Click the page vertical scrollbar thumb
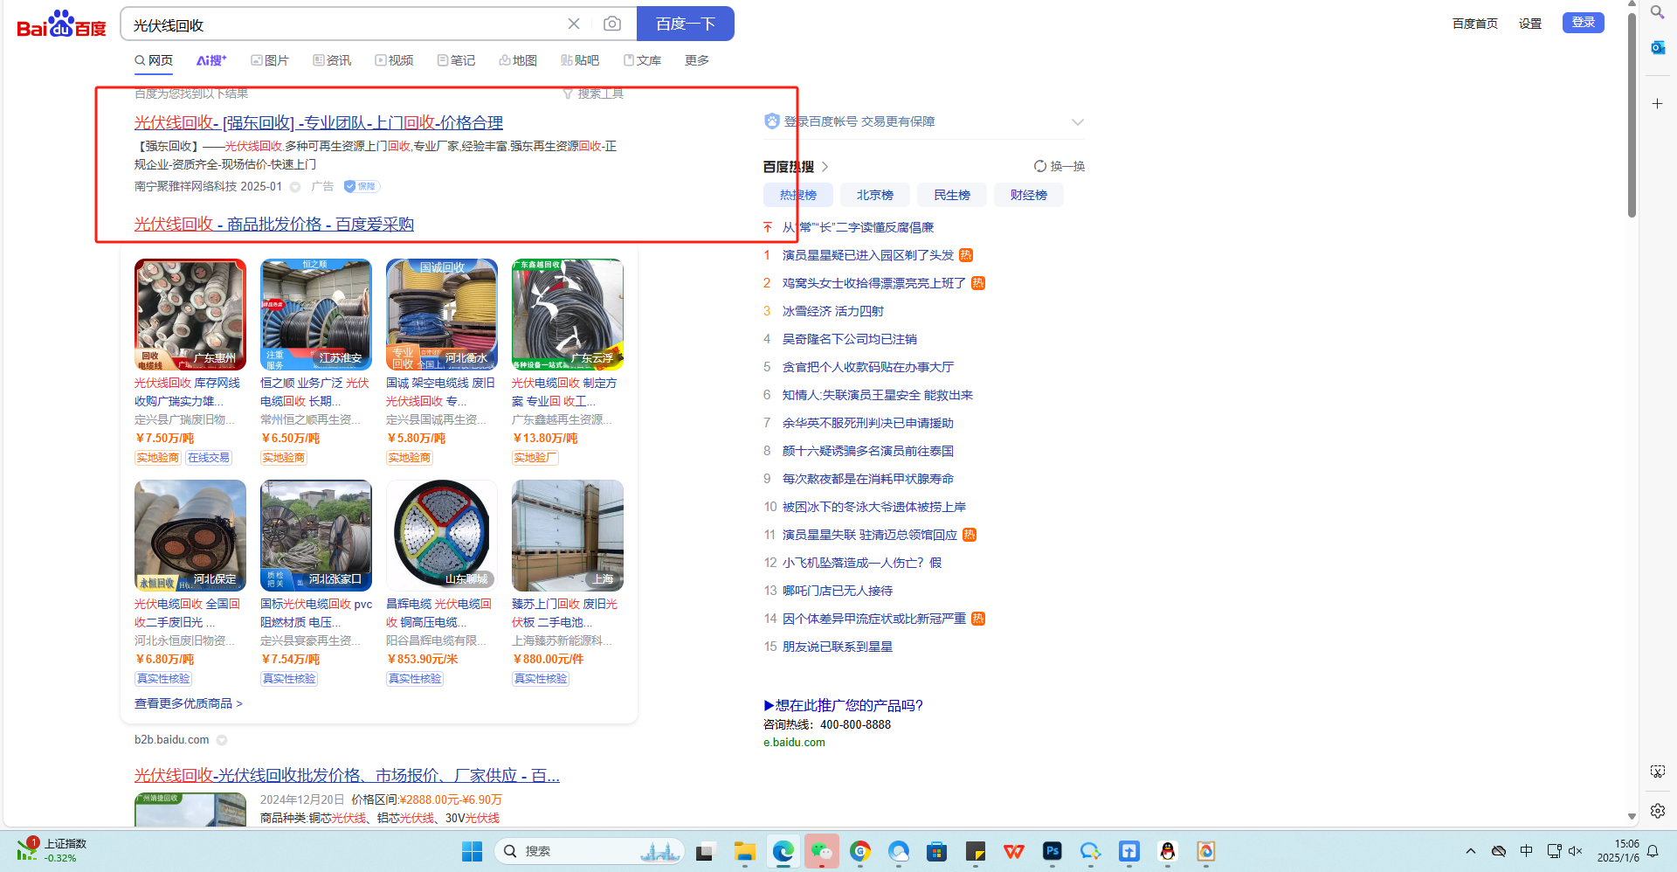 (1632, 114)
